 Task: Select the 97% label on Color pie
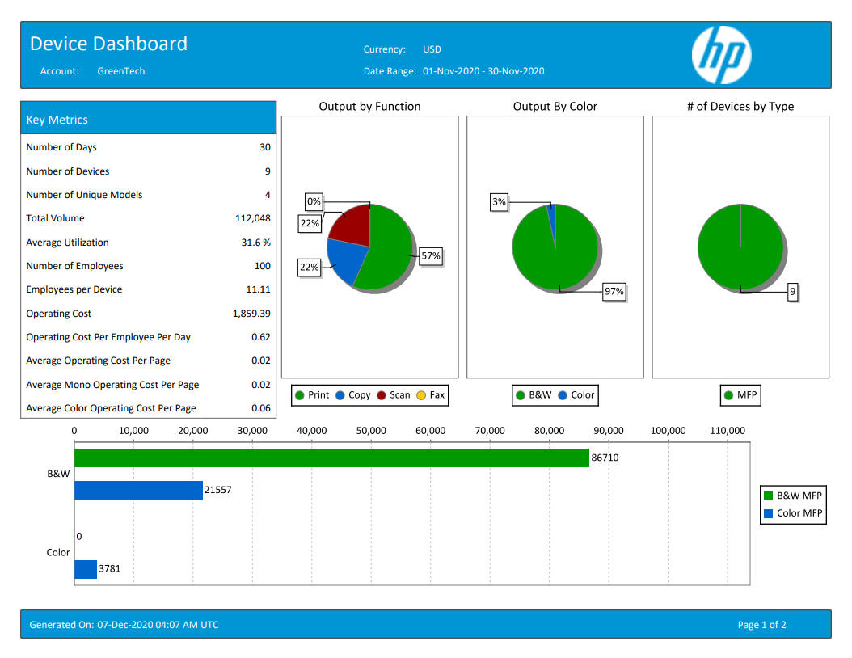[x=614, y=292]
